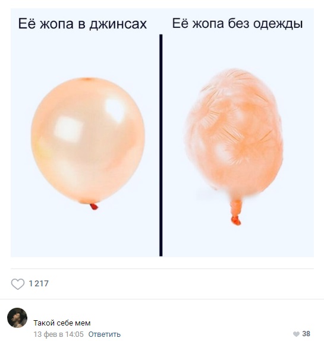Click the square highlight on left balloon
This screenshot has height=341, width=324.
[x=68, y=130]
